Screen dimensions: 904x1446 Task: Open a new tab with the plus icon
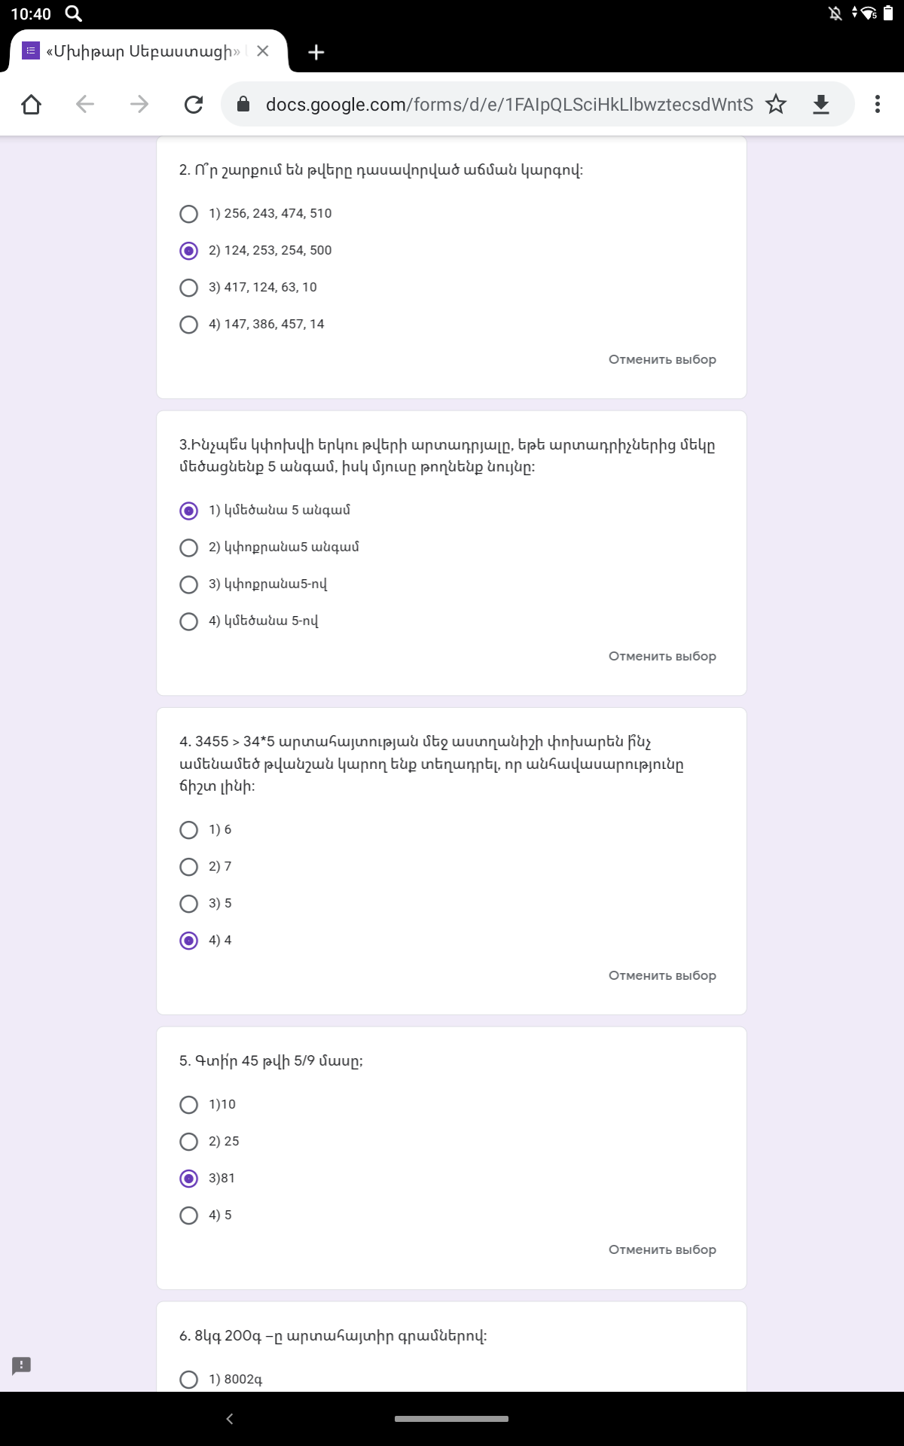pyautogui.click(x=316, y=52)
